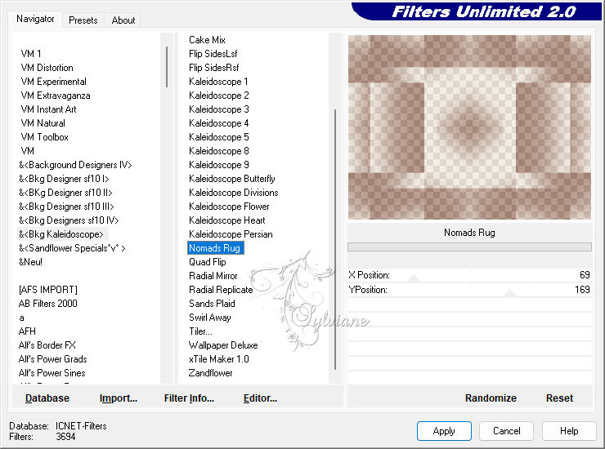This screenshot has width=605, height=449.
Task: Select [AFS IMPORT] category
Action: (x=48, y=290)
